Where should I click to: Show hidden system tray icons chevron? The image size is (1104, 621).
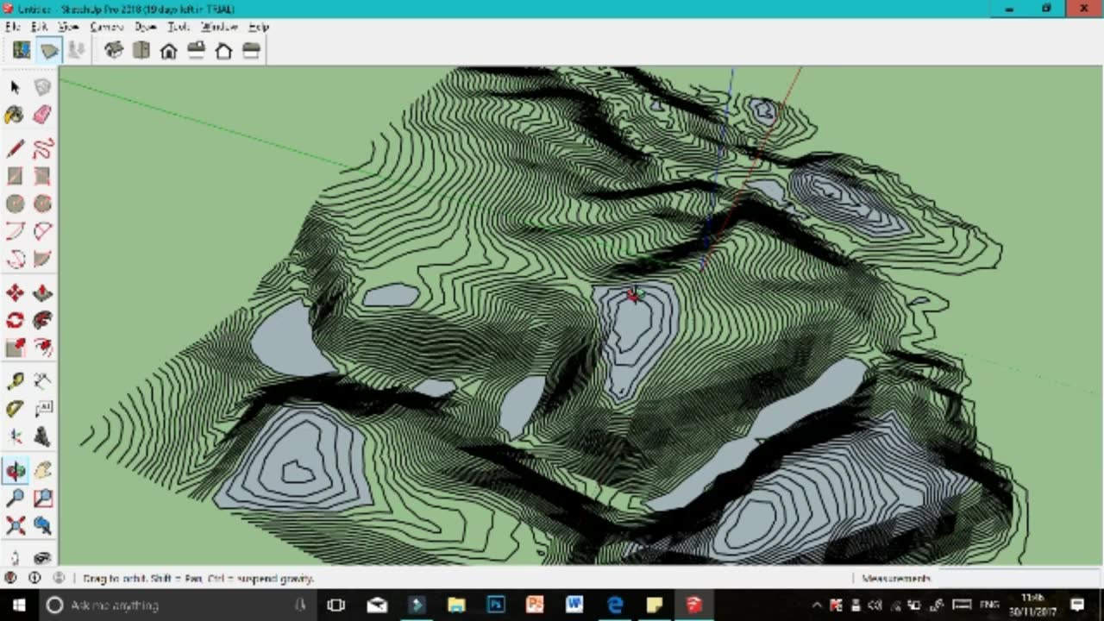pyautogui.click(x=817, y=605)
